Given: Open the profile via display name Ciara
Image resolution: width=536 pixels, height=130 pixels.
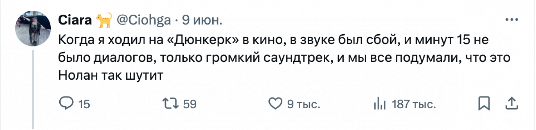Looking at the screenshot, I should (75, 20).
